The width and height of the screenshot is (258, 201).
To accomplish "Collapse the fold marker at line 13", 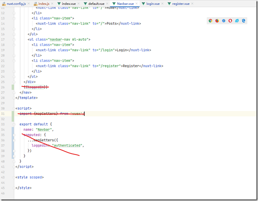I will [x=14, y=18].
